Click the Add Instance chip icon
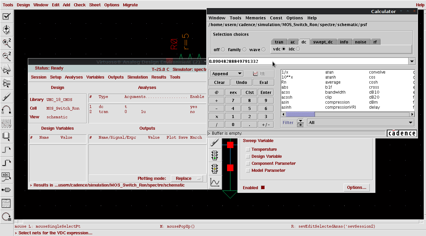The image size is (426, 236). point(6,136)
